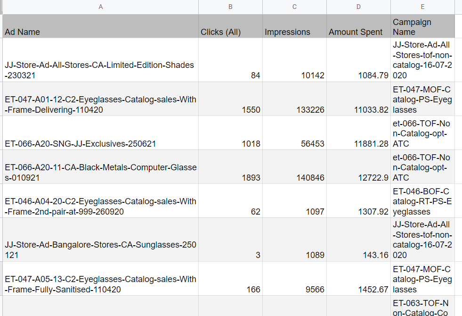
Task: Select impressions cell showing 10142
Action: point(294,60)
